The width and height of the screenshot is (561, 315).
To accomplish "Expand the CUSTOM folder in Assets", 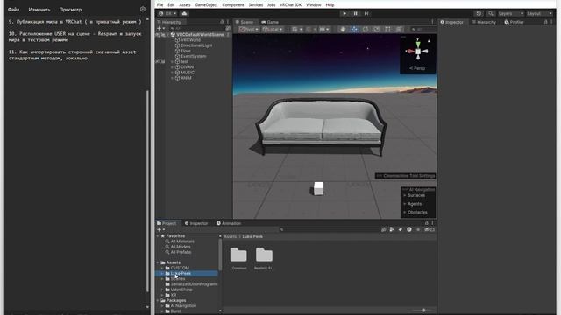I will (162, 268).
